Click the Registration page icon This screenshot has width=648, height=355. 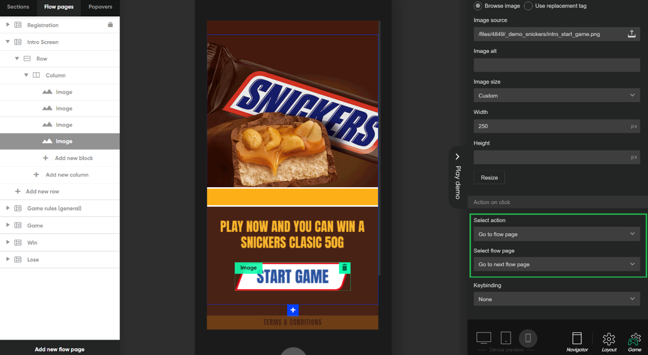[18, 25]
